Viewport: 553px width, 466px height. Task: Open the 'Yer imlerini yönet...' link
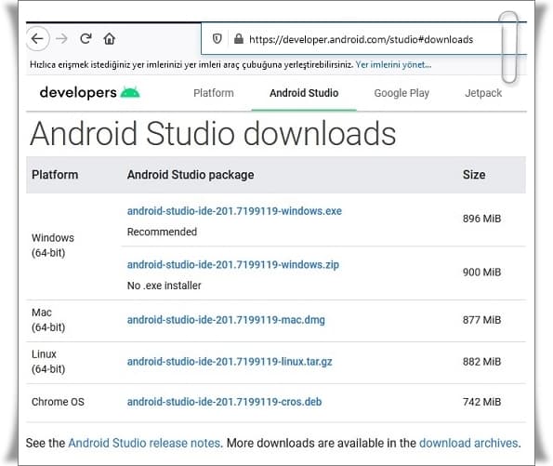pyautogui.click(x=393, y=64)
